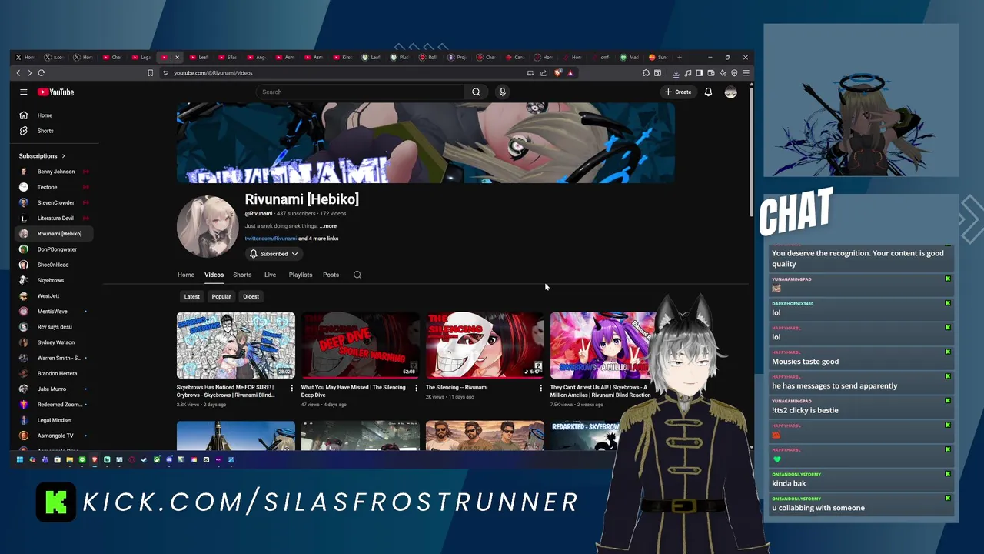Search within the channel using magnifier
The width and height of the screenshot is (984, 554).
tap(357, 275)
